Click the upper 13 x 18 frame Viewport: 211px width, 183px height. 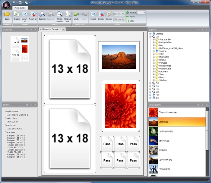coord(70,69)
